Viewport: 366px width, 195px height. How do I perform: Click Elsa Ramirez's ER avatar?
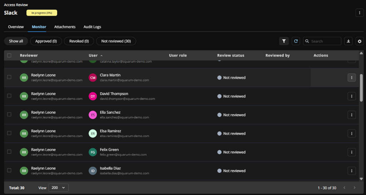93,133
